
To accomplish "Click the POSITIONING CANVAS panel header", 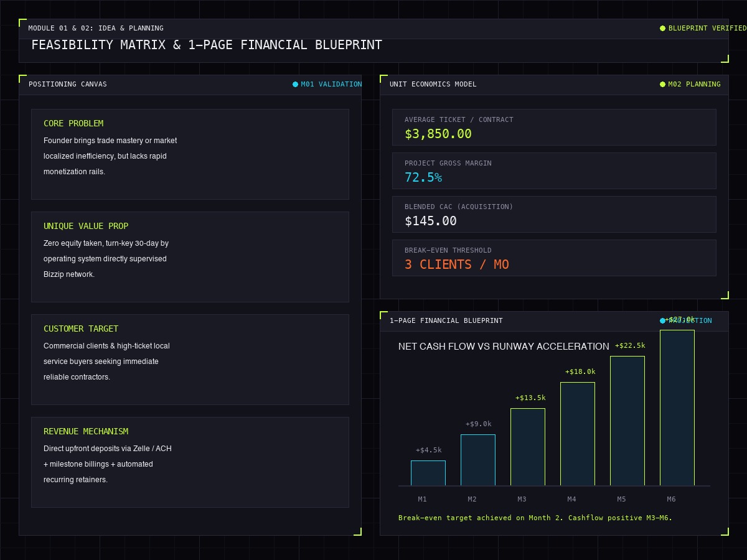I will (x=68, y=84).
